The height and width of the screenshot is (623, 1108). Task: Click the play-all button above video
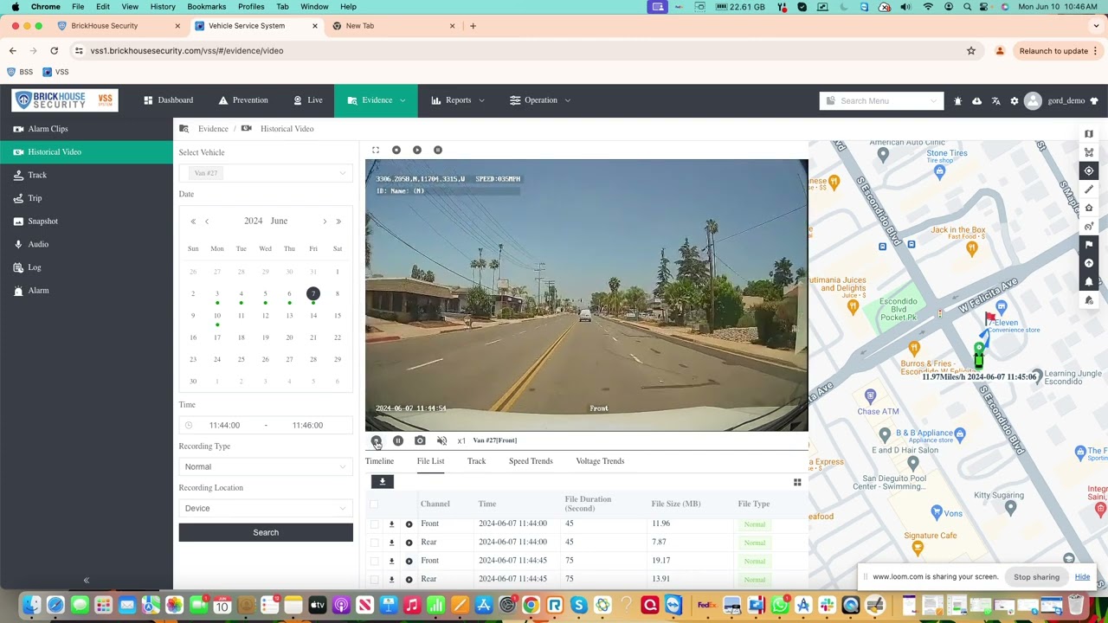417,150
